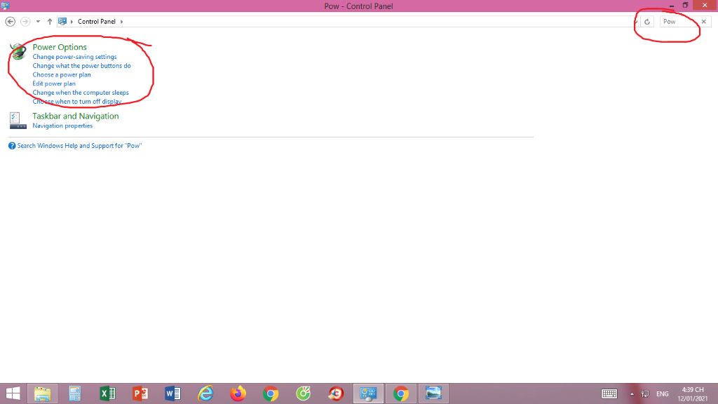Open Firefox from the taskbar
This screenshot has width=718, height=404.
pos(238,393)
